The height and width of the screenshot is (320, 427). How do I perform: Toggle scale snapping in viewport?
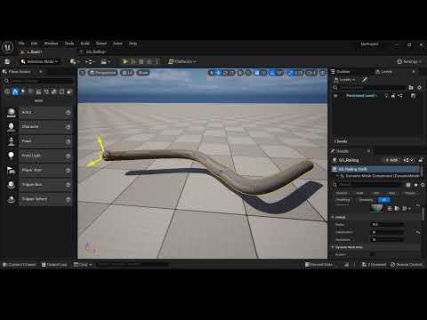point(291,73)
